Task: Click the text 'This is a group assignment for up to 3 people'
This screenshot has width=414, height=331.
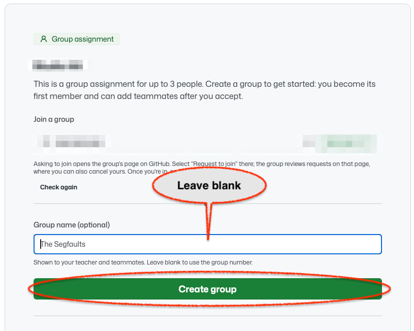Action: click(118, 84)
